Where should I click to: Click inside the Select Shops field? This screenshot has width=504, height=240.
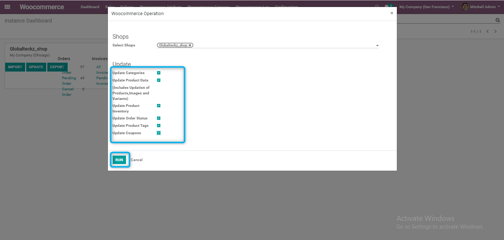click(281, 45)
